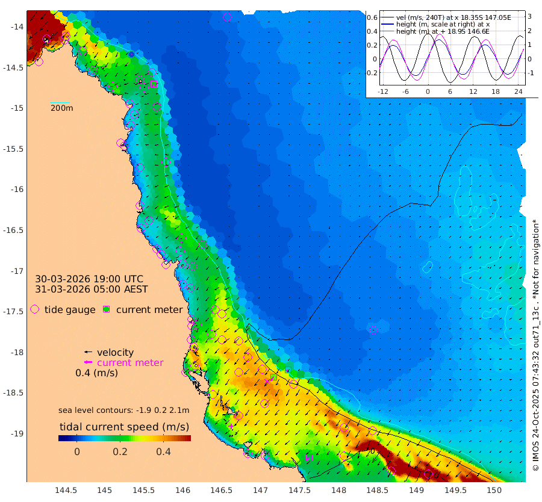Click the 'tide gauge' legend label

70,309
